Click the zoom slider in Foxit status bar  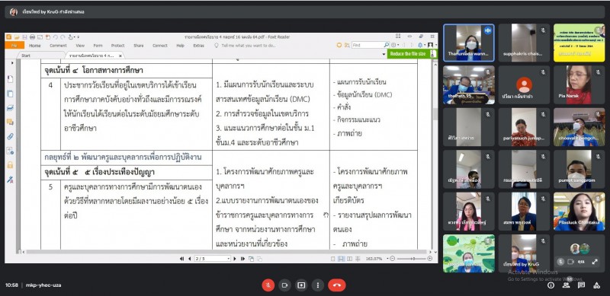tap(412, 258)
